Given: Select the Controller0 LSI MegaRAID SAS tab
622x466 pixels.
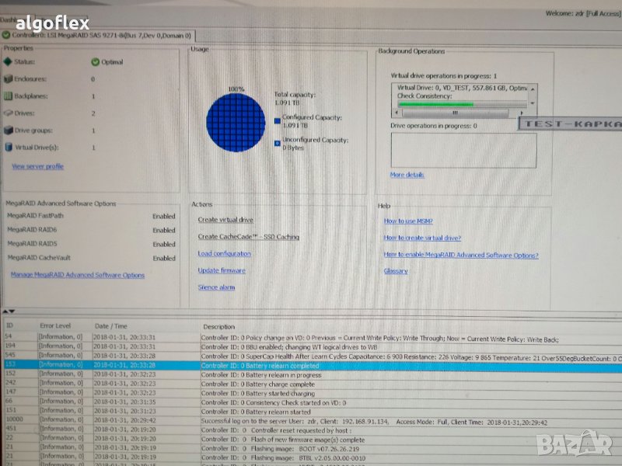Looking at the screenshot, I should 100,35.
